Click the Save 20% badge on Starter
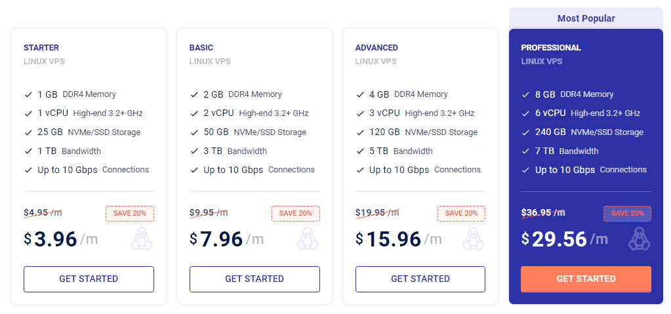Viewport: 671px width, 314px height. coord(130,214)
